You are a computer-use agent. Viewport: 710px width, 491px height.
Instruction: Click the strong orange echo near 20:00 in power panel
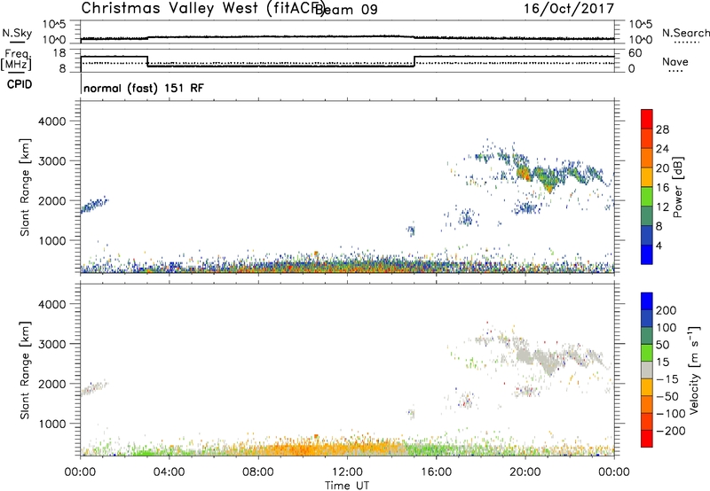(x=524, y=174)
